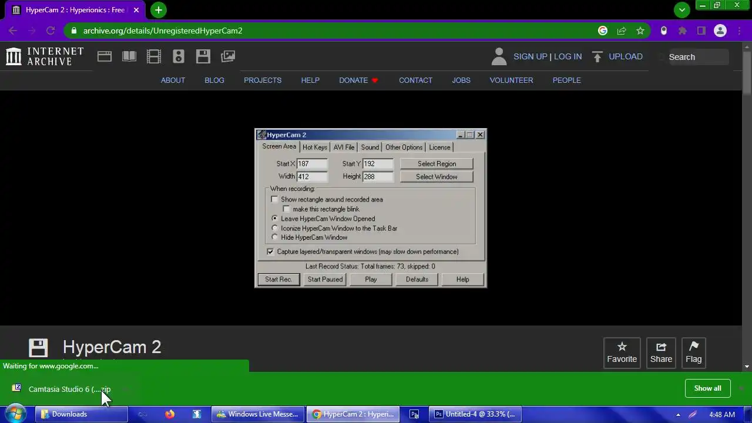The width and height of the screenshot is (752, 423).
Task: Bookmark this tab with the star icon
Action: coord(640,31)
